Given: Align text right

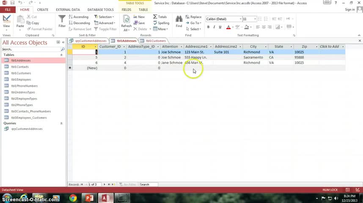Looking at the screenshot, I should (269, 27).
